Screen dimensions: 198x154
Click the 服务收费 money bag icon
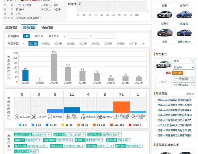coord(50,117)
